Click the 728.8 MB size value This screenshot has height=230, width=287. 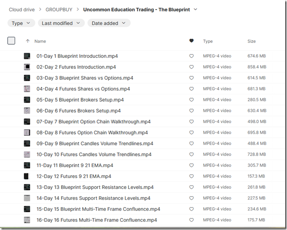[x=256, y=154]
